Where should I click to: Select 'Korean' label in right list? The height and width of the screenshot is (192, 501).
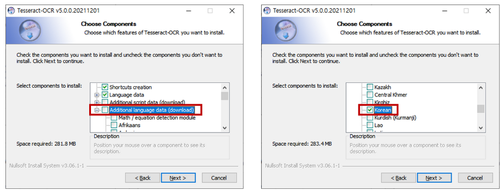(x=383, y=110)
